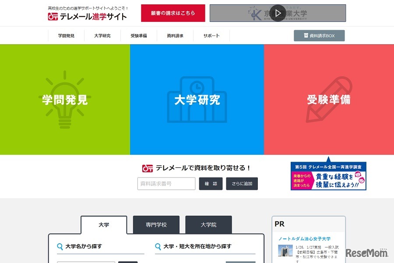The height and width of the screenshot is (263, 394).
Task: Switch to the 専門学校 tab
Action: point(155,224)
